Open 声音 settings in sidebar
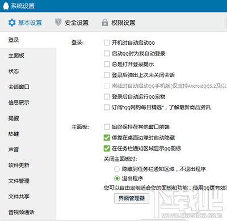Image resolution: width=227 pixels, height=221 pixels. click(28, 150)
